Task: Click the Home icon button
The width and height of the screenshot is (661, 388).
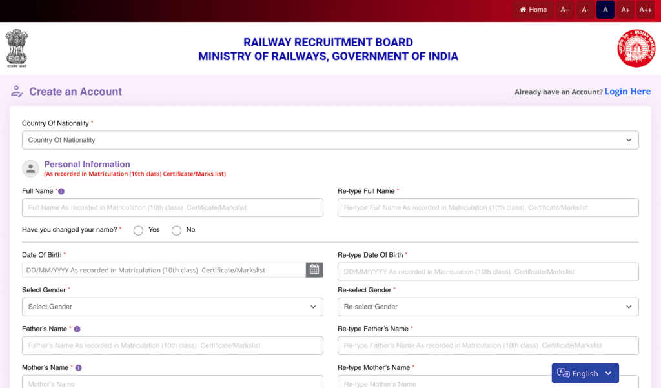Action: tap(533, 10)
